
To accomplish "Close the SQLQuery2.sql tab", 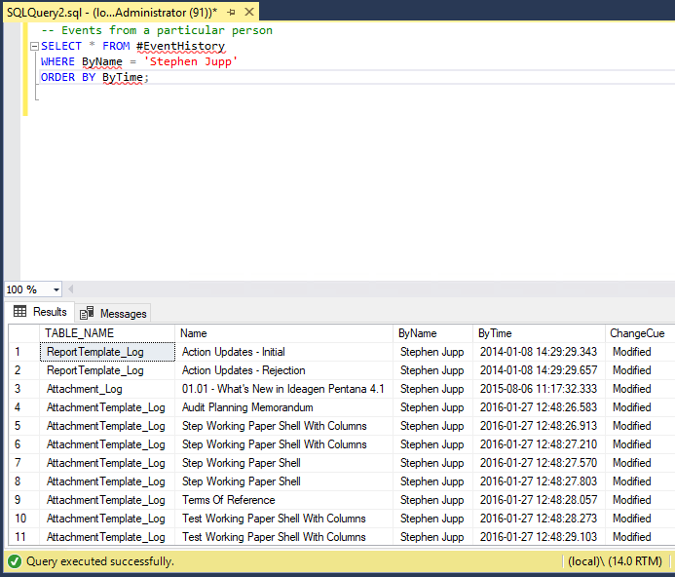I will click(x=249, y=12).
